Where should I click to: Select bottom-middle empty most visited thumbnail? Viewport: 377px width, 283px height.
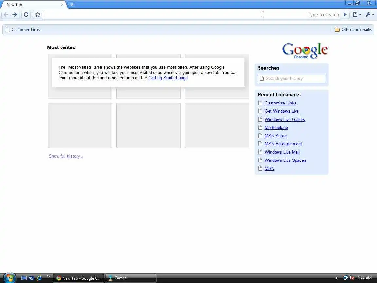pyautogui.click(x=148, y=125)
